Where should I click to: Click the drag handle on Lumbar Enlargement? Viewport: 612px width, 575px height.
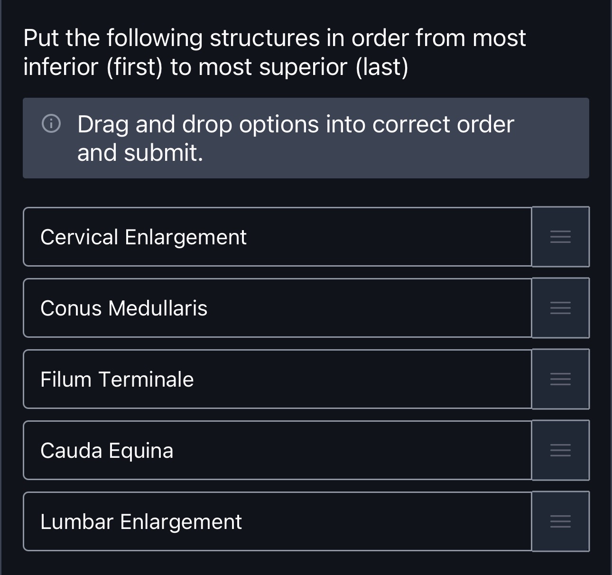[x=560, y=521]
